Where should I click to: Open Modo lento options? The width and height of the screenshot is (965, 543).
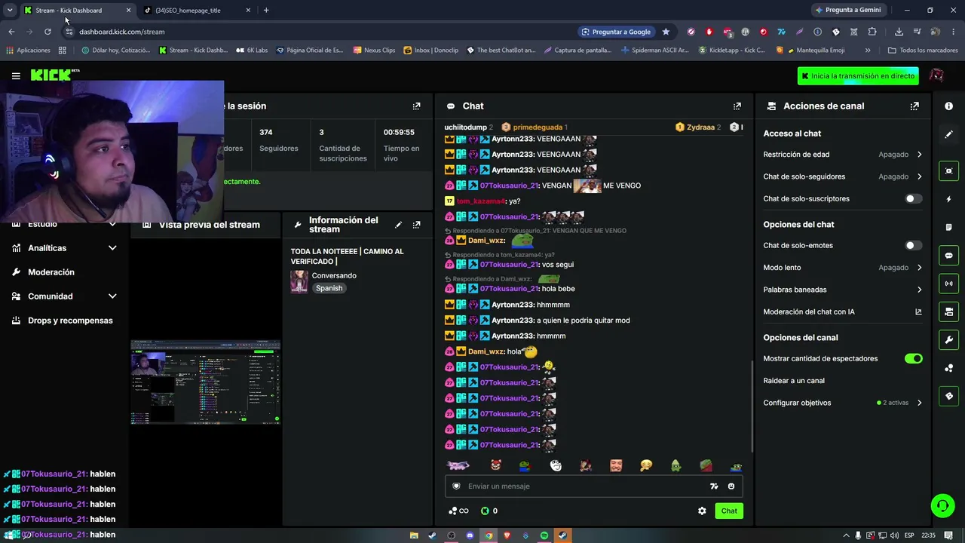[x=842, y=268]
